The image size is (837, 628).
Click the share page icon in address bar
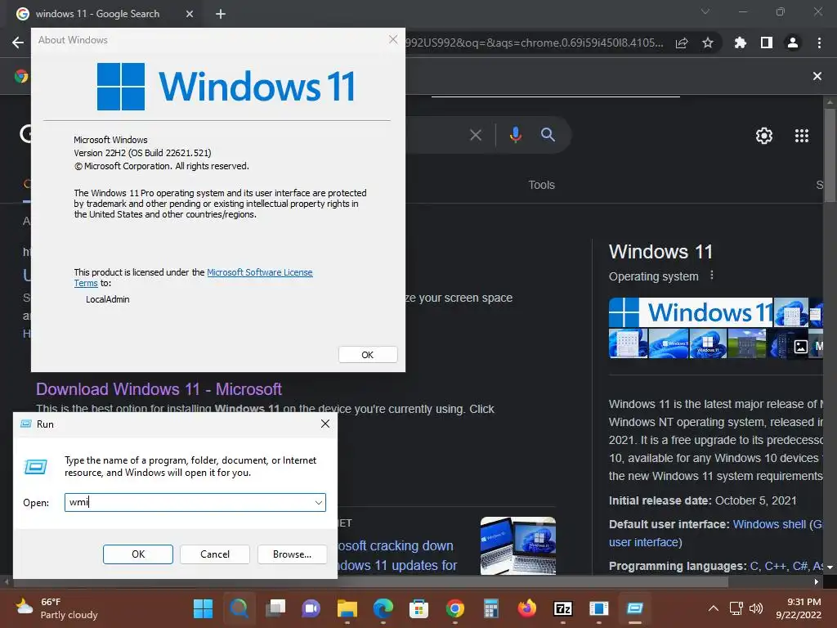point(682,43)
